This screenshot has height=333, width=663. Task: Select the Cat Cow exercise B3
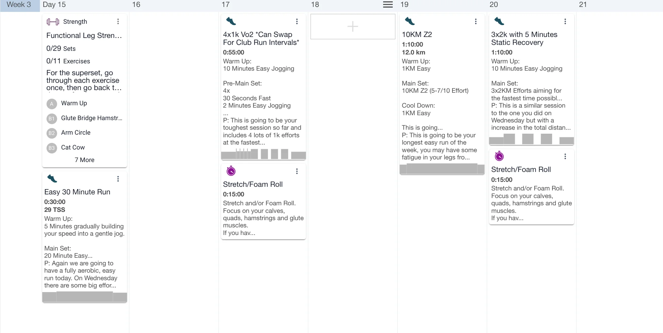tap(73, 148)
